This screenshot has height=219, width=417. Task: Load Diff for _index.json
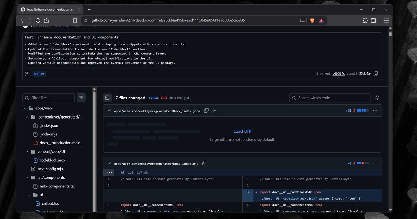(x=242, y=131)
